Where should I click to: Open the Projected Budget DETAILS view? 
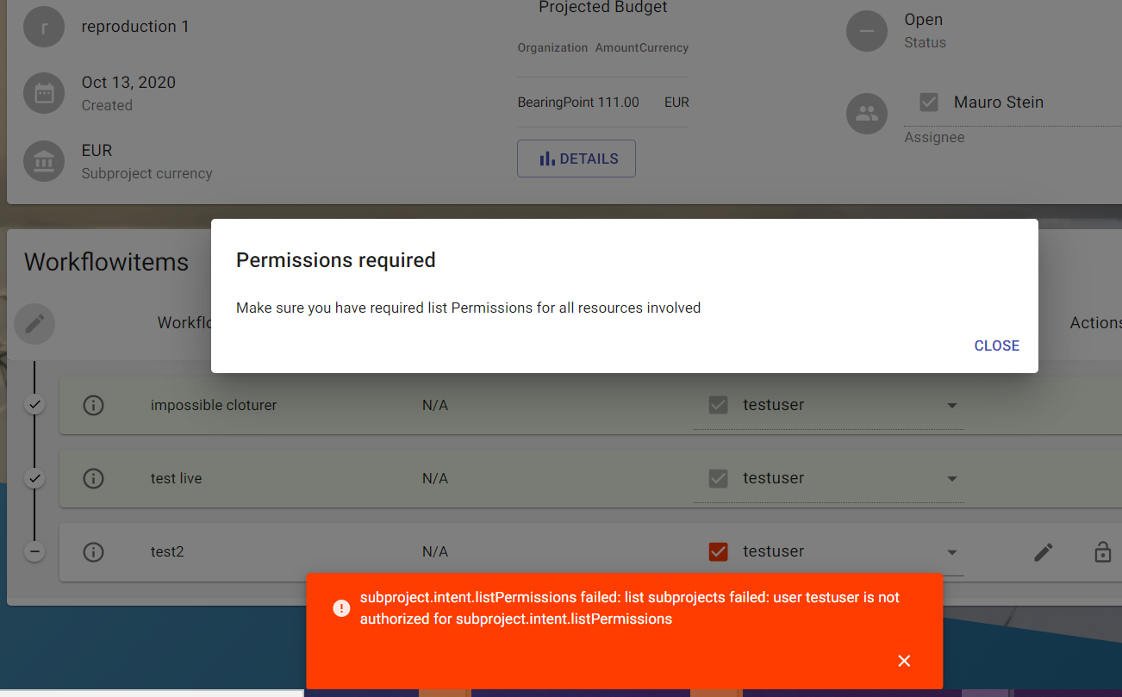pos(576,159)
